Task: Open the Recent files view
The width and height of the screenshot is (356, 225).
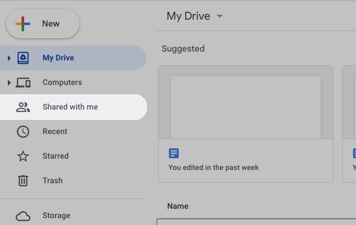Action: (x=73, y=132)
